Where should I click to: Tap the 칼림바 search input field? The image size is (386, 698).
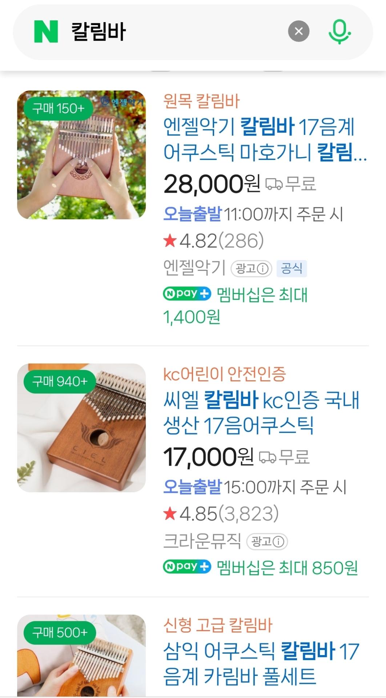click(174, 32)
